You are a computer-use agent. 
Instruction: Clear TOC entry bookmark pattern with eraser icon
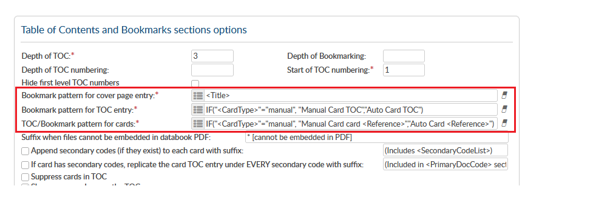click(x=504, y=110)
